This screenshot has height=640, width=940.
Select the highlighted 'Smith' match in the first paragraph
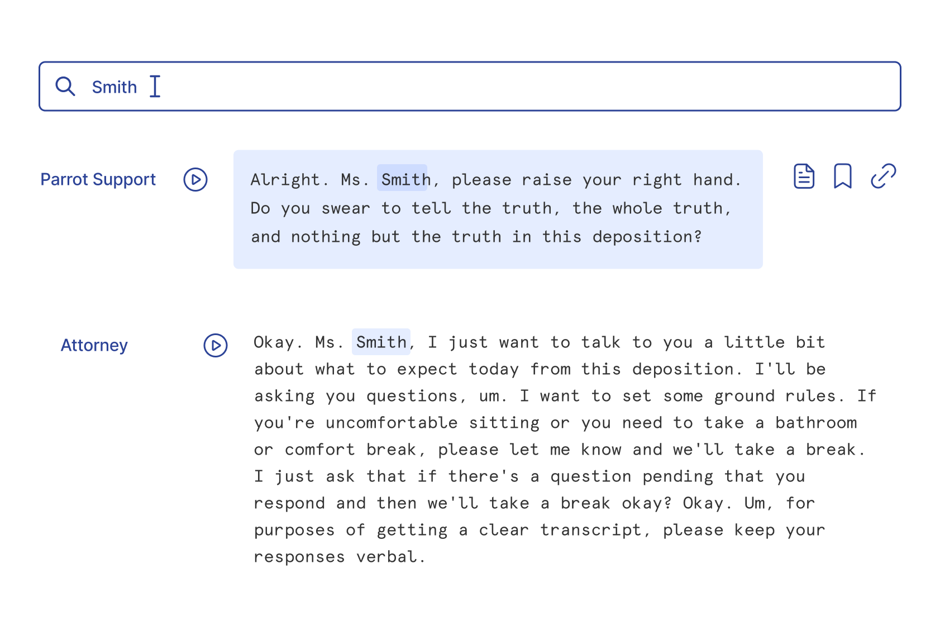403,179
